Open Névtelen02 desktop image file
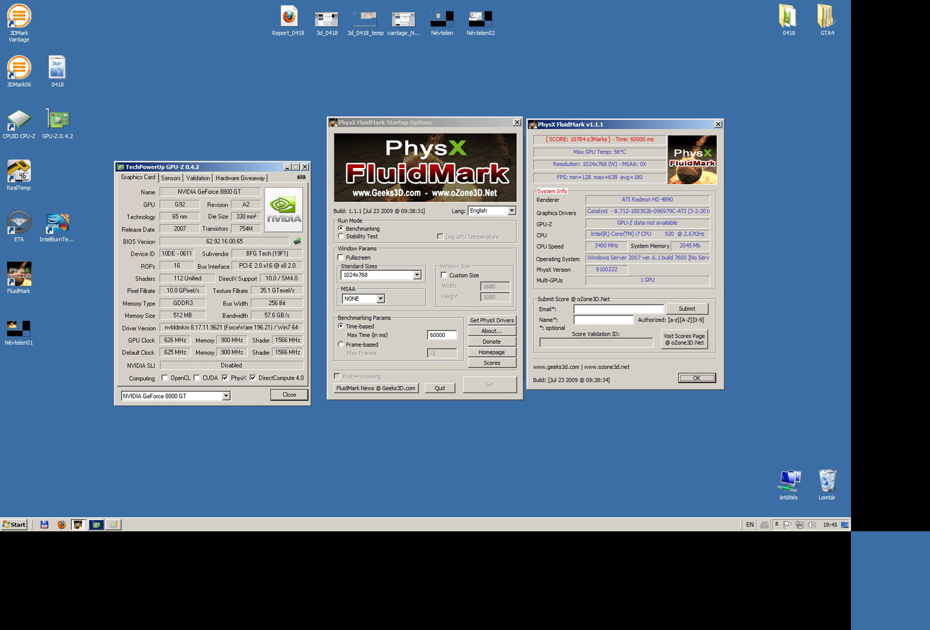Viewport: 930px width, 630px height. (x=480, y=24)
